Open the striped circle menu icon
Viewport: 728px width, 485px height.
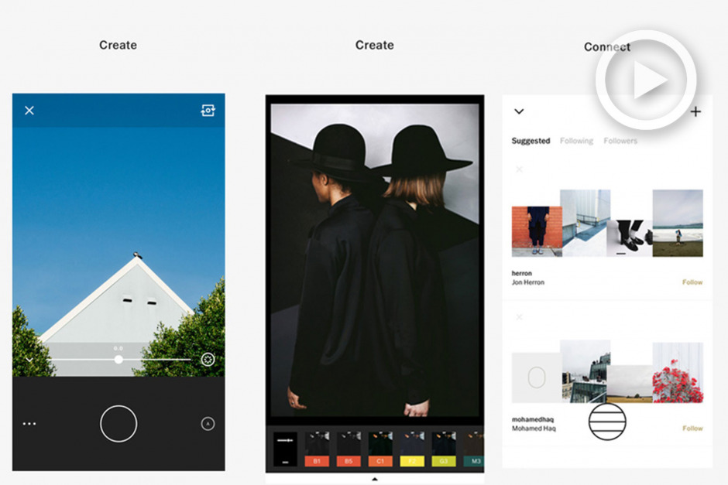pos(607,421)
